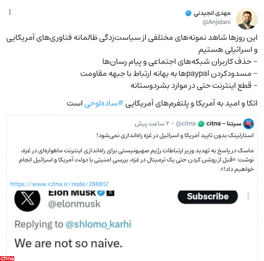Viewport: 264px width, 261px height.
Task: Click the #ساده‌لوحی hashtag
Action: (103, 104)
